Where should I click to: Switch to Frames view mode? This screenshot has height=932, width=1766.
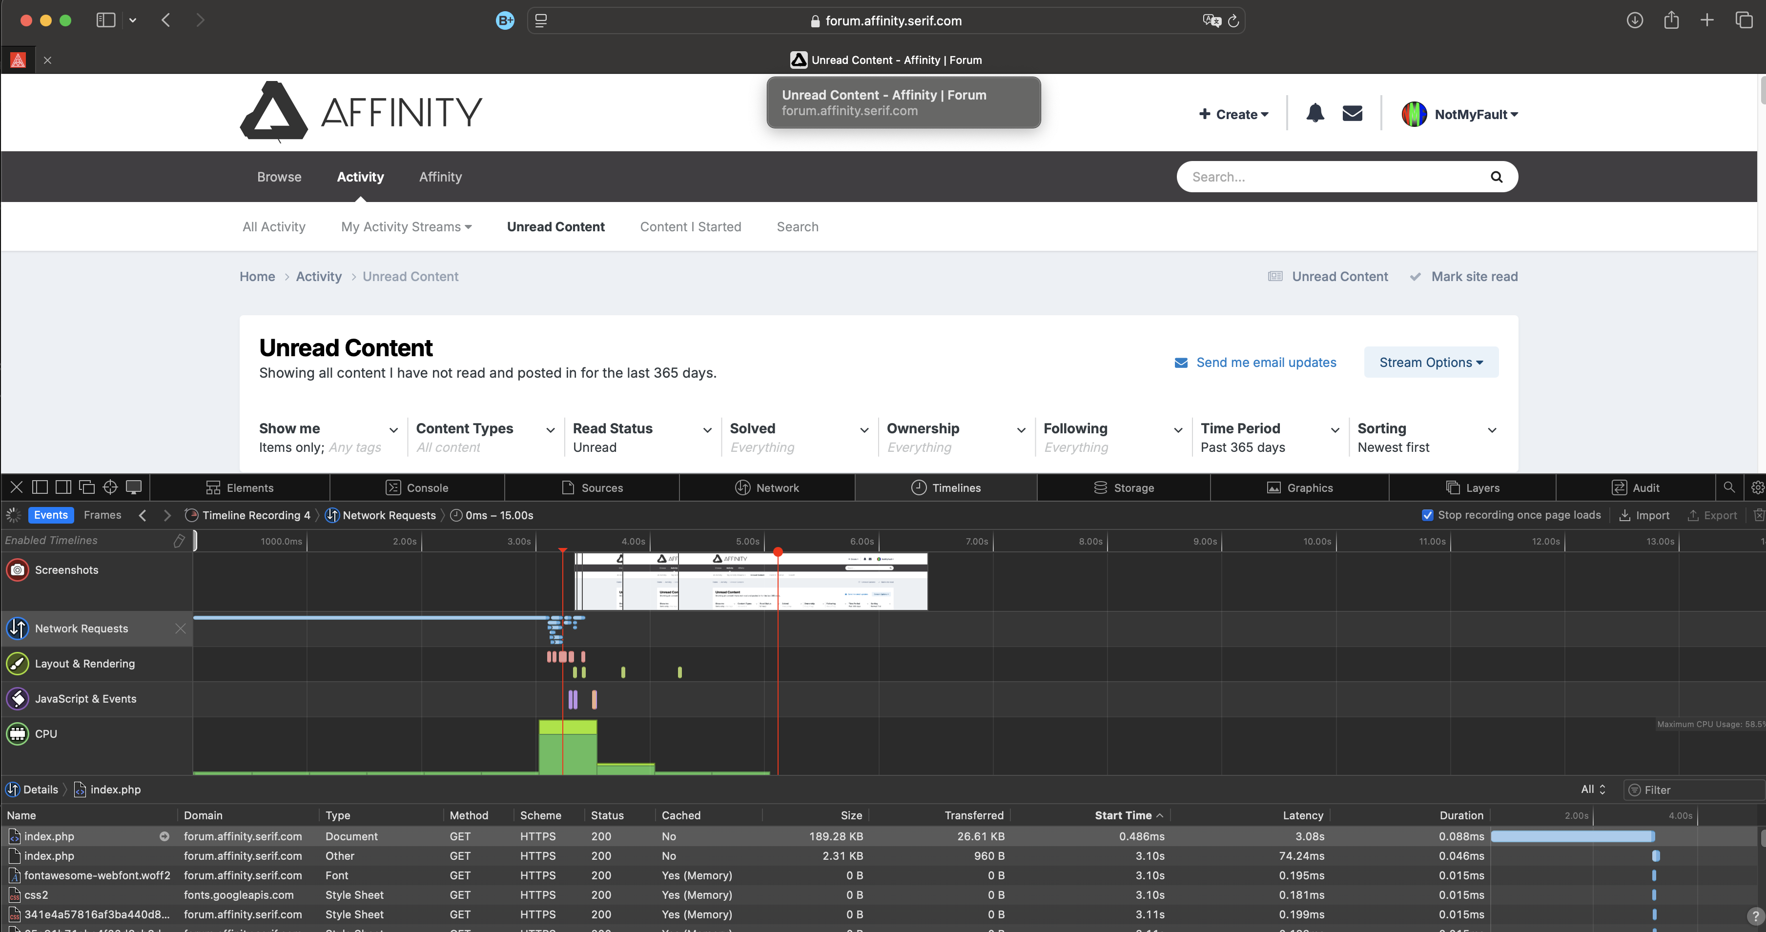(102, 515)
